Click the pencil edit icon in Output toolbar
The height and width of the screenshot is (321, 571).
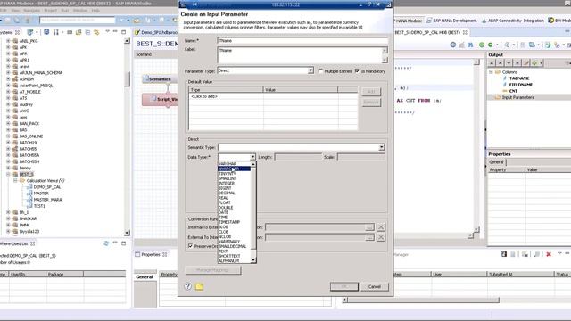click(526, 63)
